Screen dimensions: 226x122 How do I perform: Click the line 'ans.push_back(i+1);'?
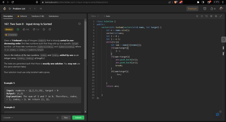pos(127,60)
